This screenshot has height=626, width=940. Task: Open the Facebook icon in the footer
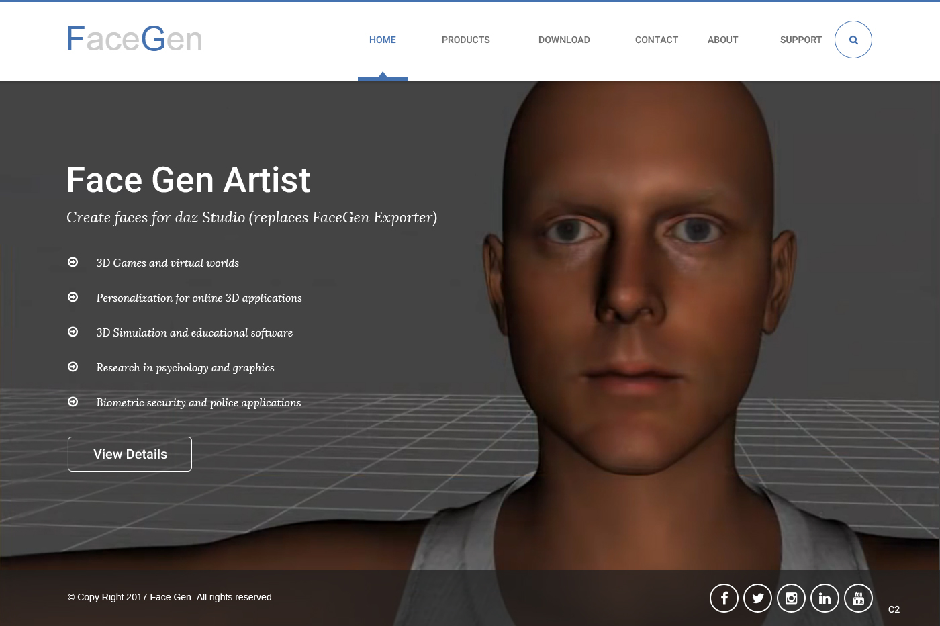click(x=724, y=598)
